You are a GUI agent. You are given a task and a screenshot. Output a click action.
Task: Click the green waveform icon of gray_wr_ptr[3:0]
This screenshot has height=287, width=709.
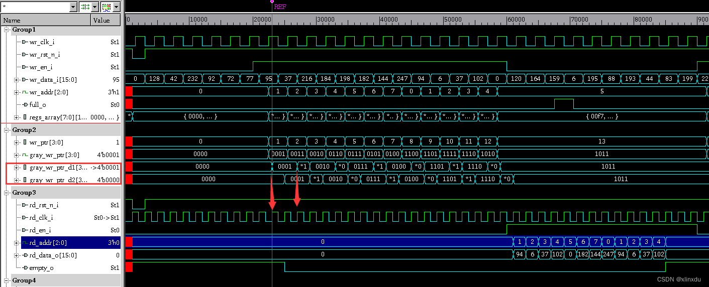click(24, 155)
